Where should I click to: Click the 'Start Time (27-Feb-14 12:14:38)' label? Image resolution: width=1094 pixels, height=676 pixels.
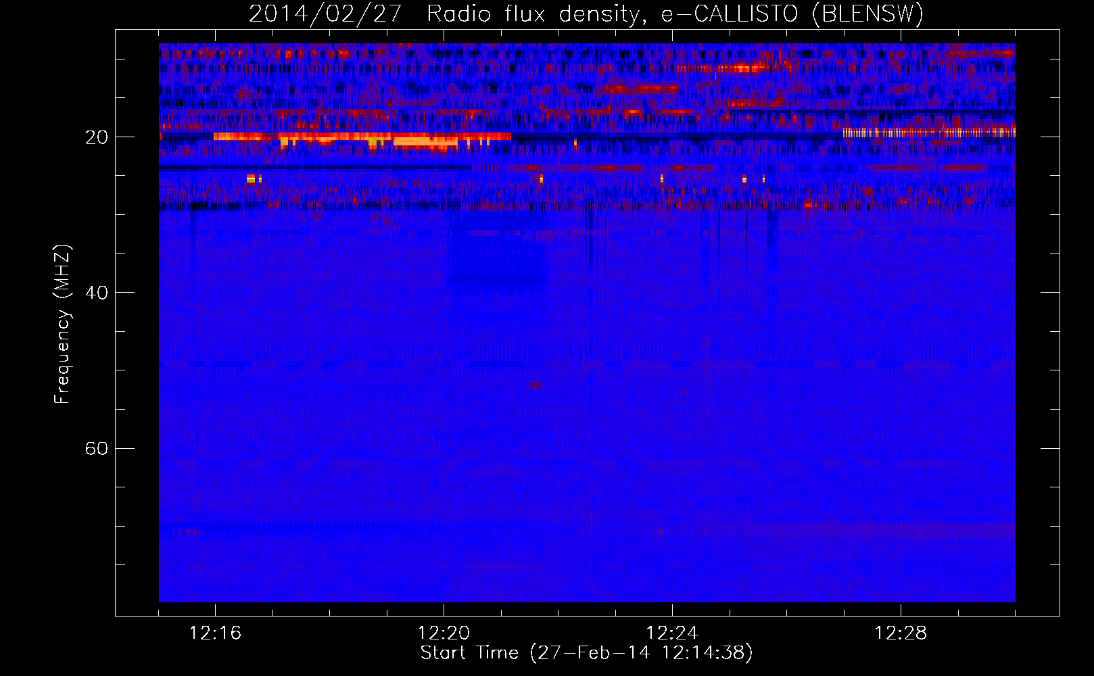tap(586, 653)
